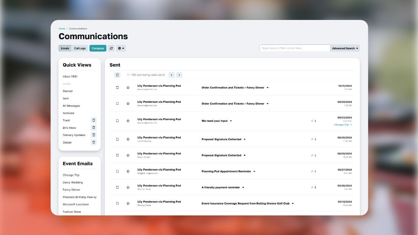The width and height of the screenshot is (418, 235).
Task: Click attachment icon on We need your input
Action: pos(312,121)
